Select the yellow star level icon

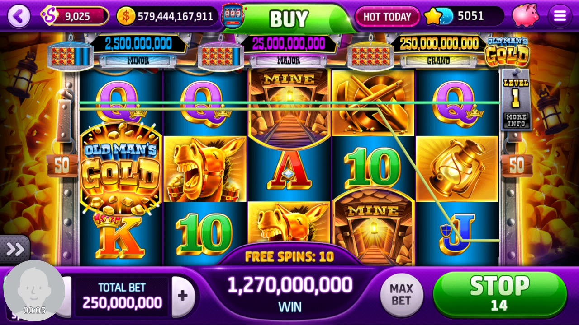(433, 17)
